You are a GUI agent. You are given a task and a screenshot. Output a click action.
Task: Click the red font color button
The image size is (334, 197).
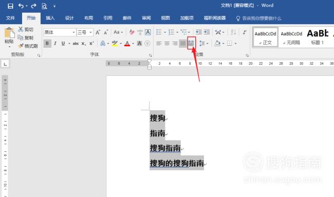(127, 44)
